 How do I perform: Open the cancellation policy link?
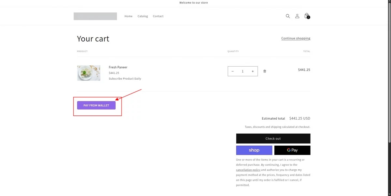point(248,170)
